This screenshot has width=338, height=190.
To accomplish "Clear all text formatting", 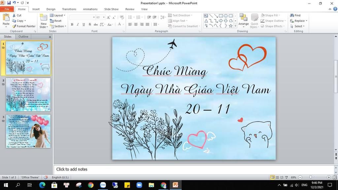I will click(122, 17).
